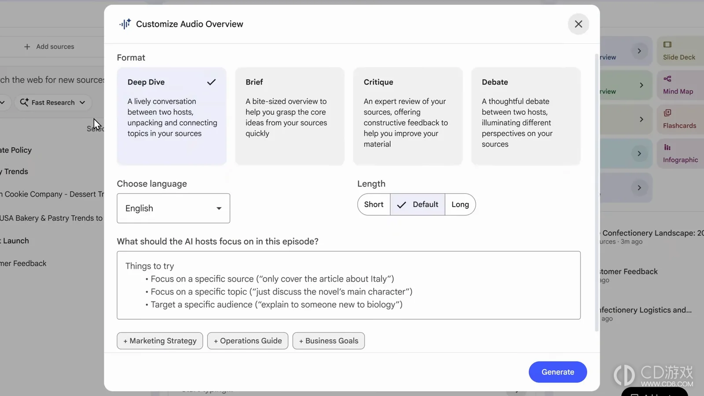Add the Marketing Strategy suggestion chip

[160, 341]
